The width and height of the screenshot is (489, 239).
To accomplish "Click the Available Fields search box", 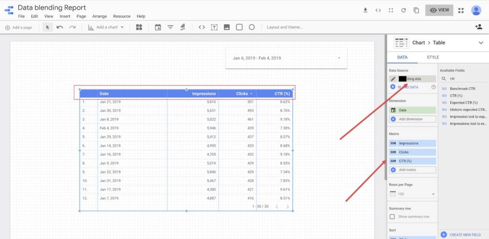I will [468, 79].
